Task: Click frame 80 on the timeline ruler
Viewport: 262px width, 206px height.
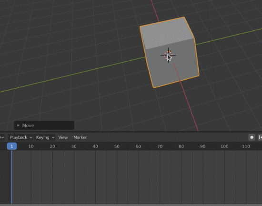Action: coord(181,146)
